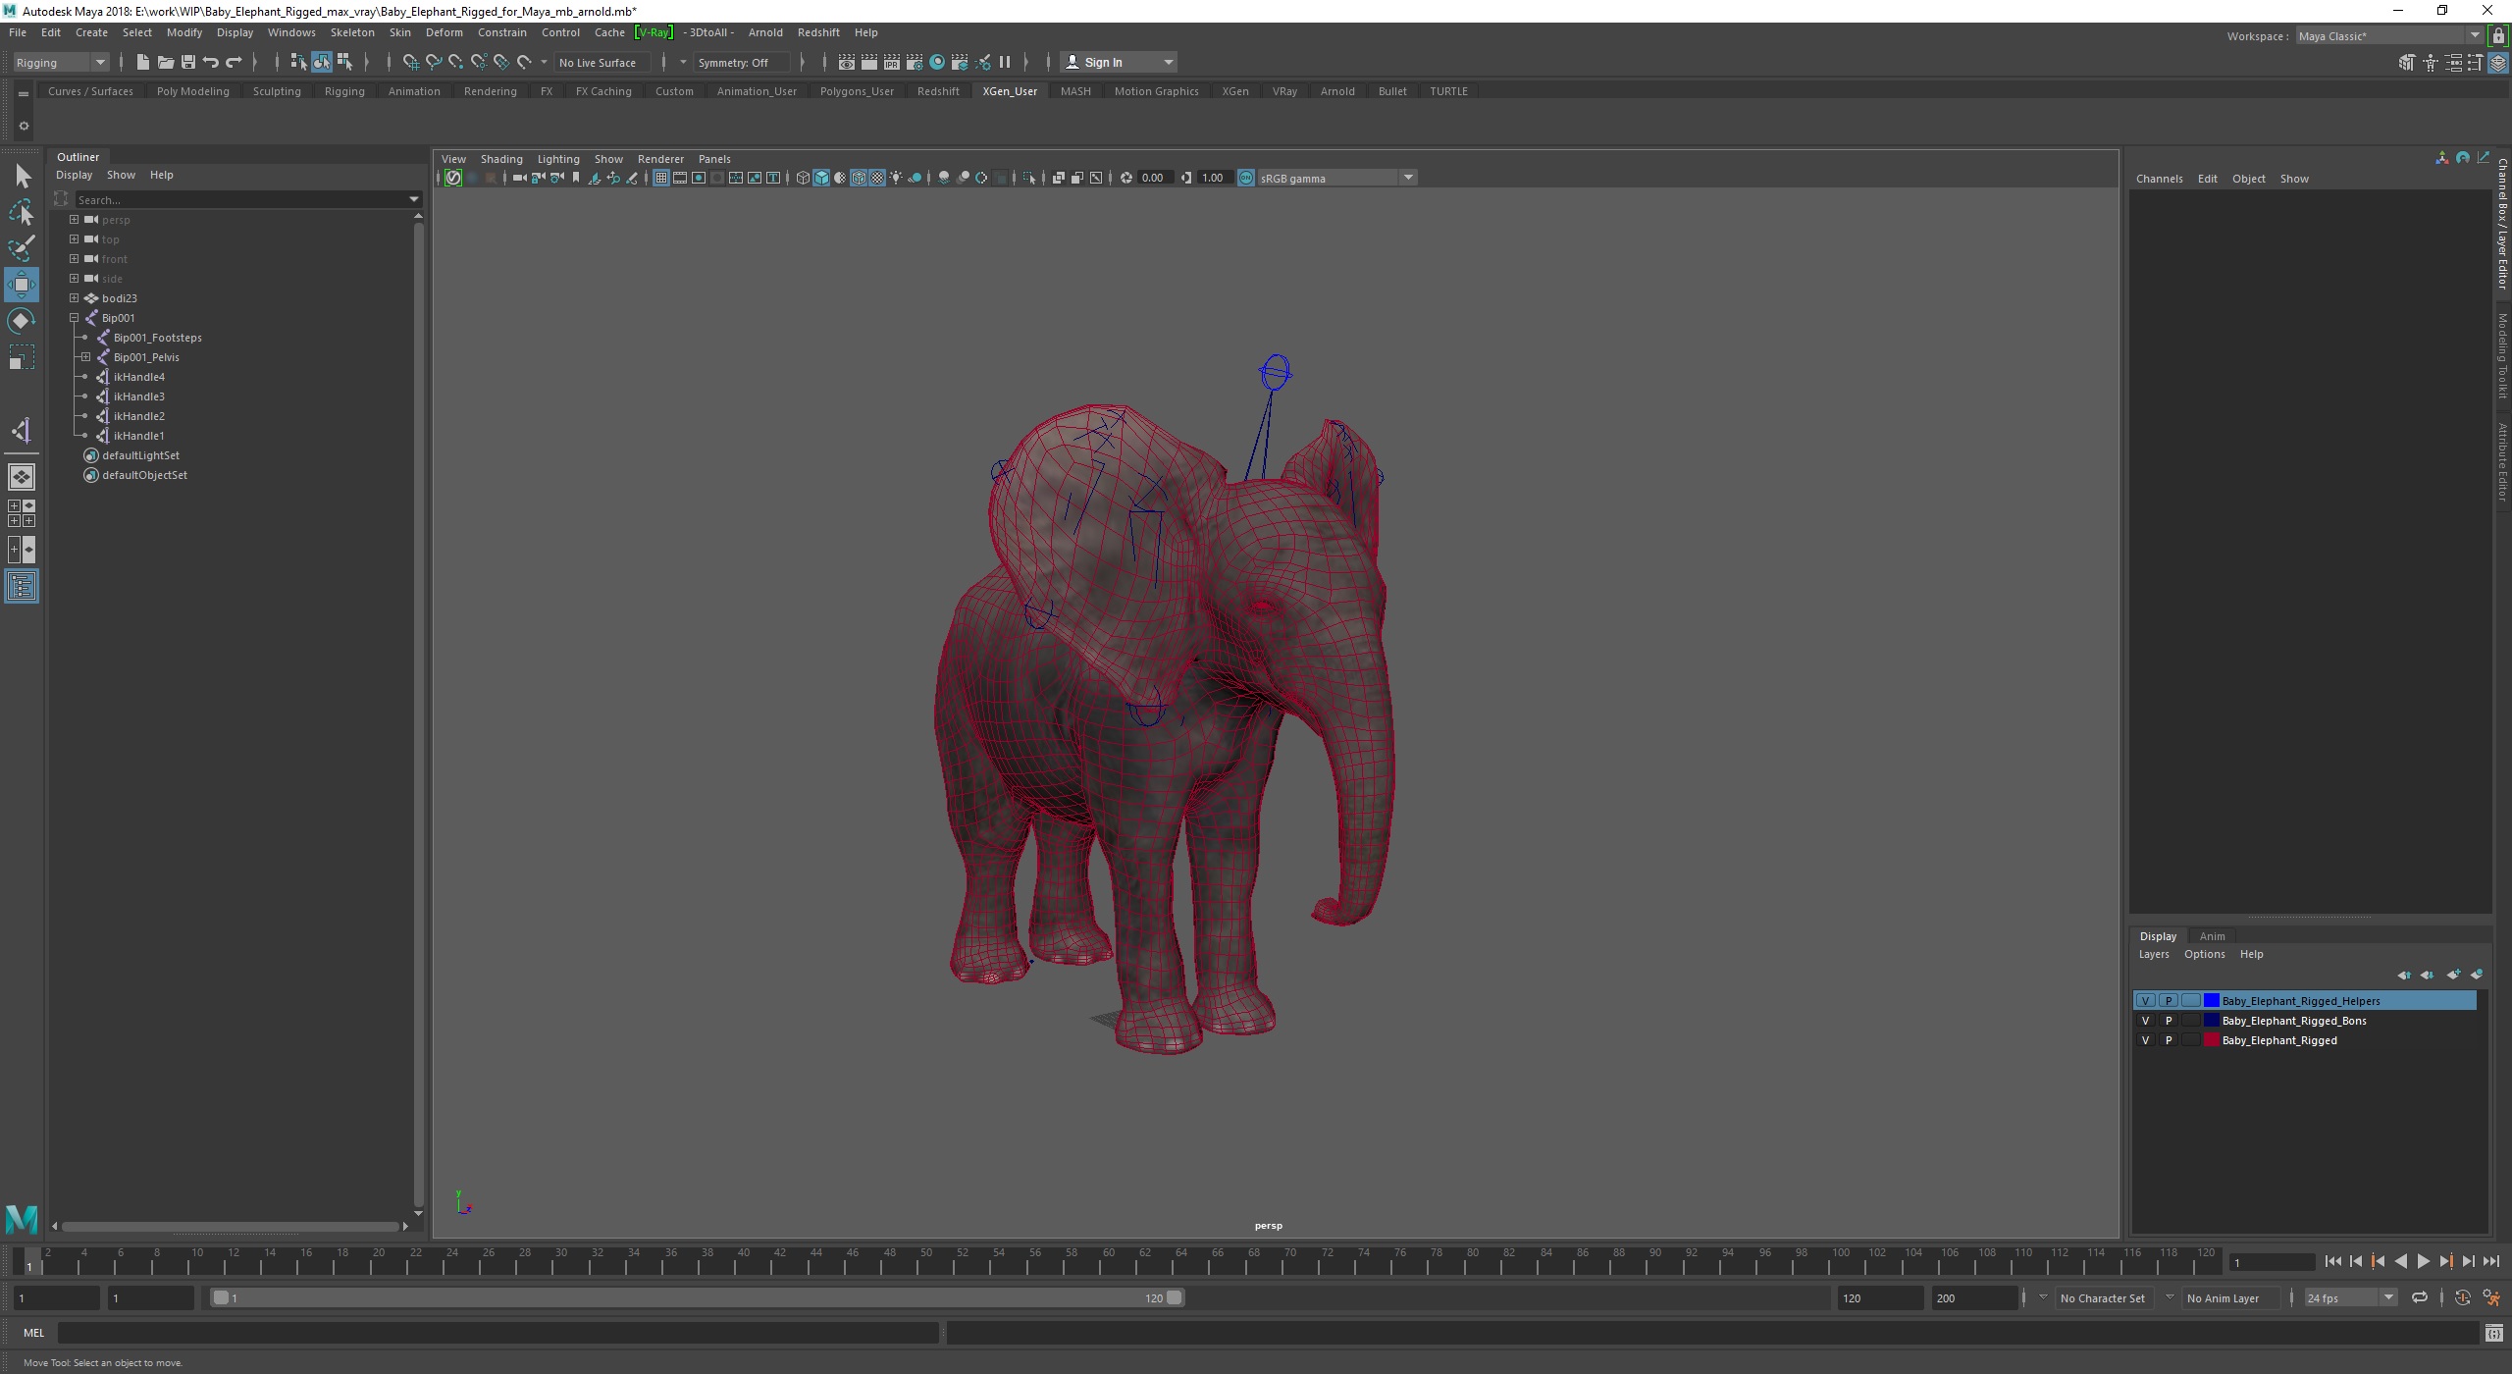Image resolution: width=2512 pixels, height=1374 pixels.
Task: Open the viewport Shading menu
Action: pos(501,159)
